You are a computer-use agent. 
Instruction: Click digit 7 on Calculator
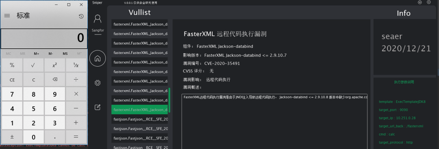(12, 94)
